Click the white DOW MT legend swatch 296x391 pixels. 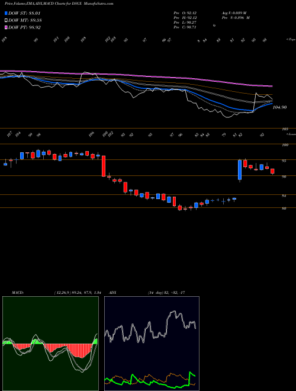click(x=6, y=21)
